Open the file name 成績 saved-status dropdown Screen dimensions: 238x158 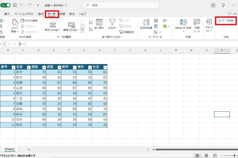tap(56, 5)
